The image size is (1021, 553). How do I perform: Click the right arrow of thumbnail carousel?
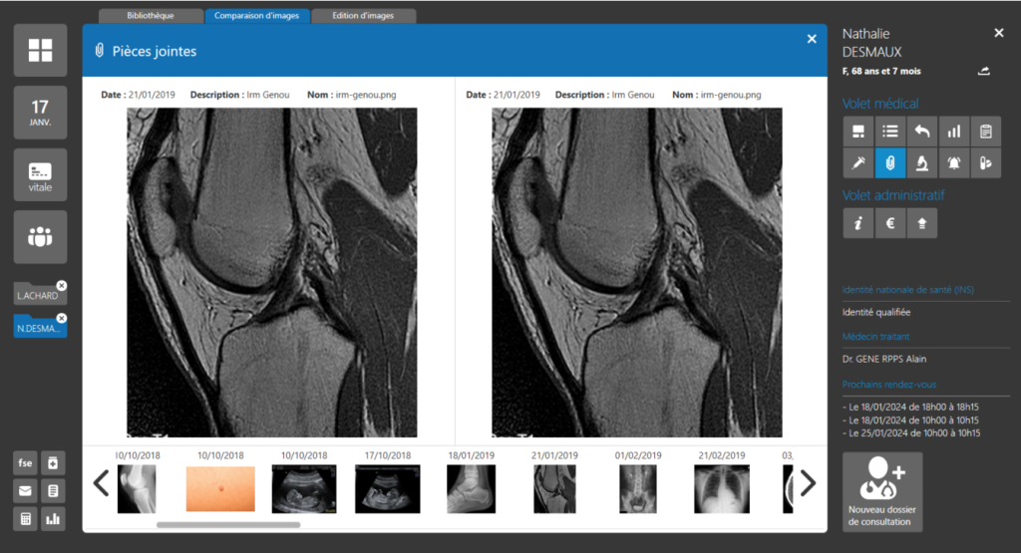click(808, 483)
